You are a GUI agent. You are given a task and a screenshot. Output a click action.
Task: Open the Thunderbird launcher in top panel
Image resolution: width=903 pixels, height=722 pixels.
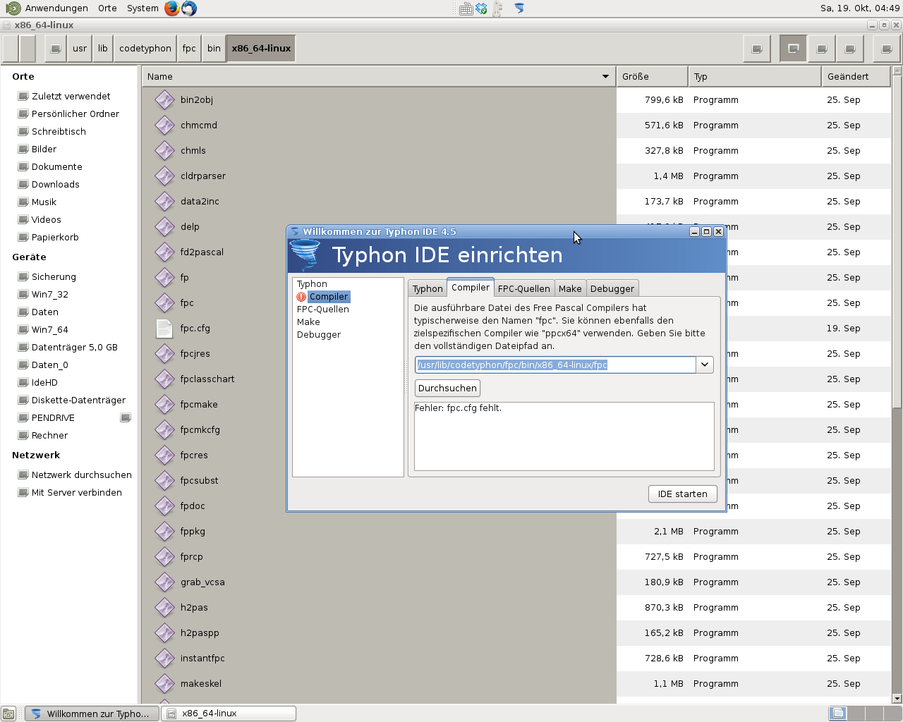tap(189, 8)
